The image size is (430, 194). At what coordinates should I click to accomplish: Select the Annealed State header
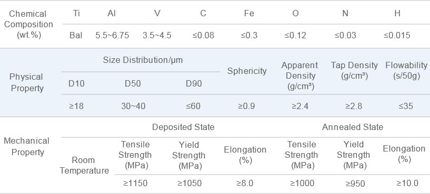(353, 127)
